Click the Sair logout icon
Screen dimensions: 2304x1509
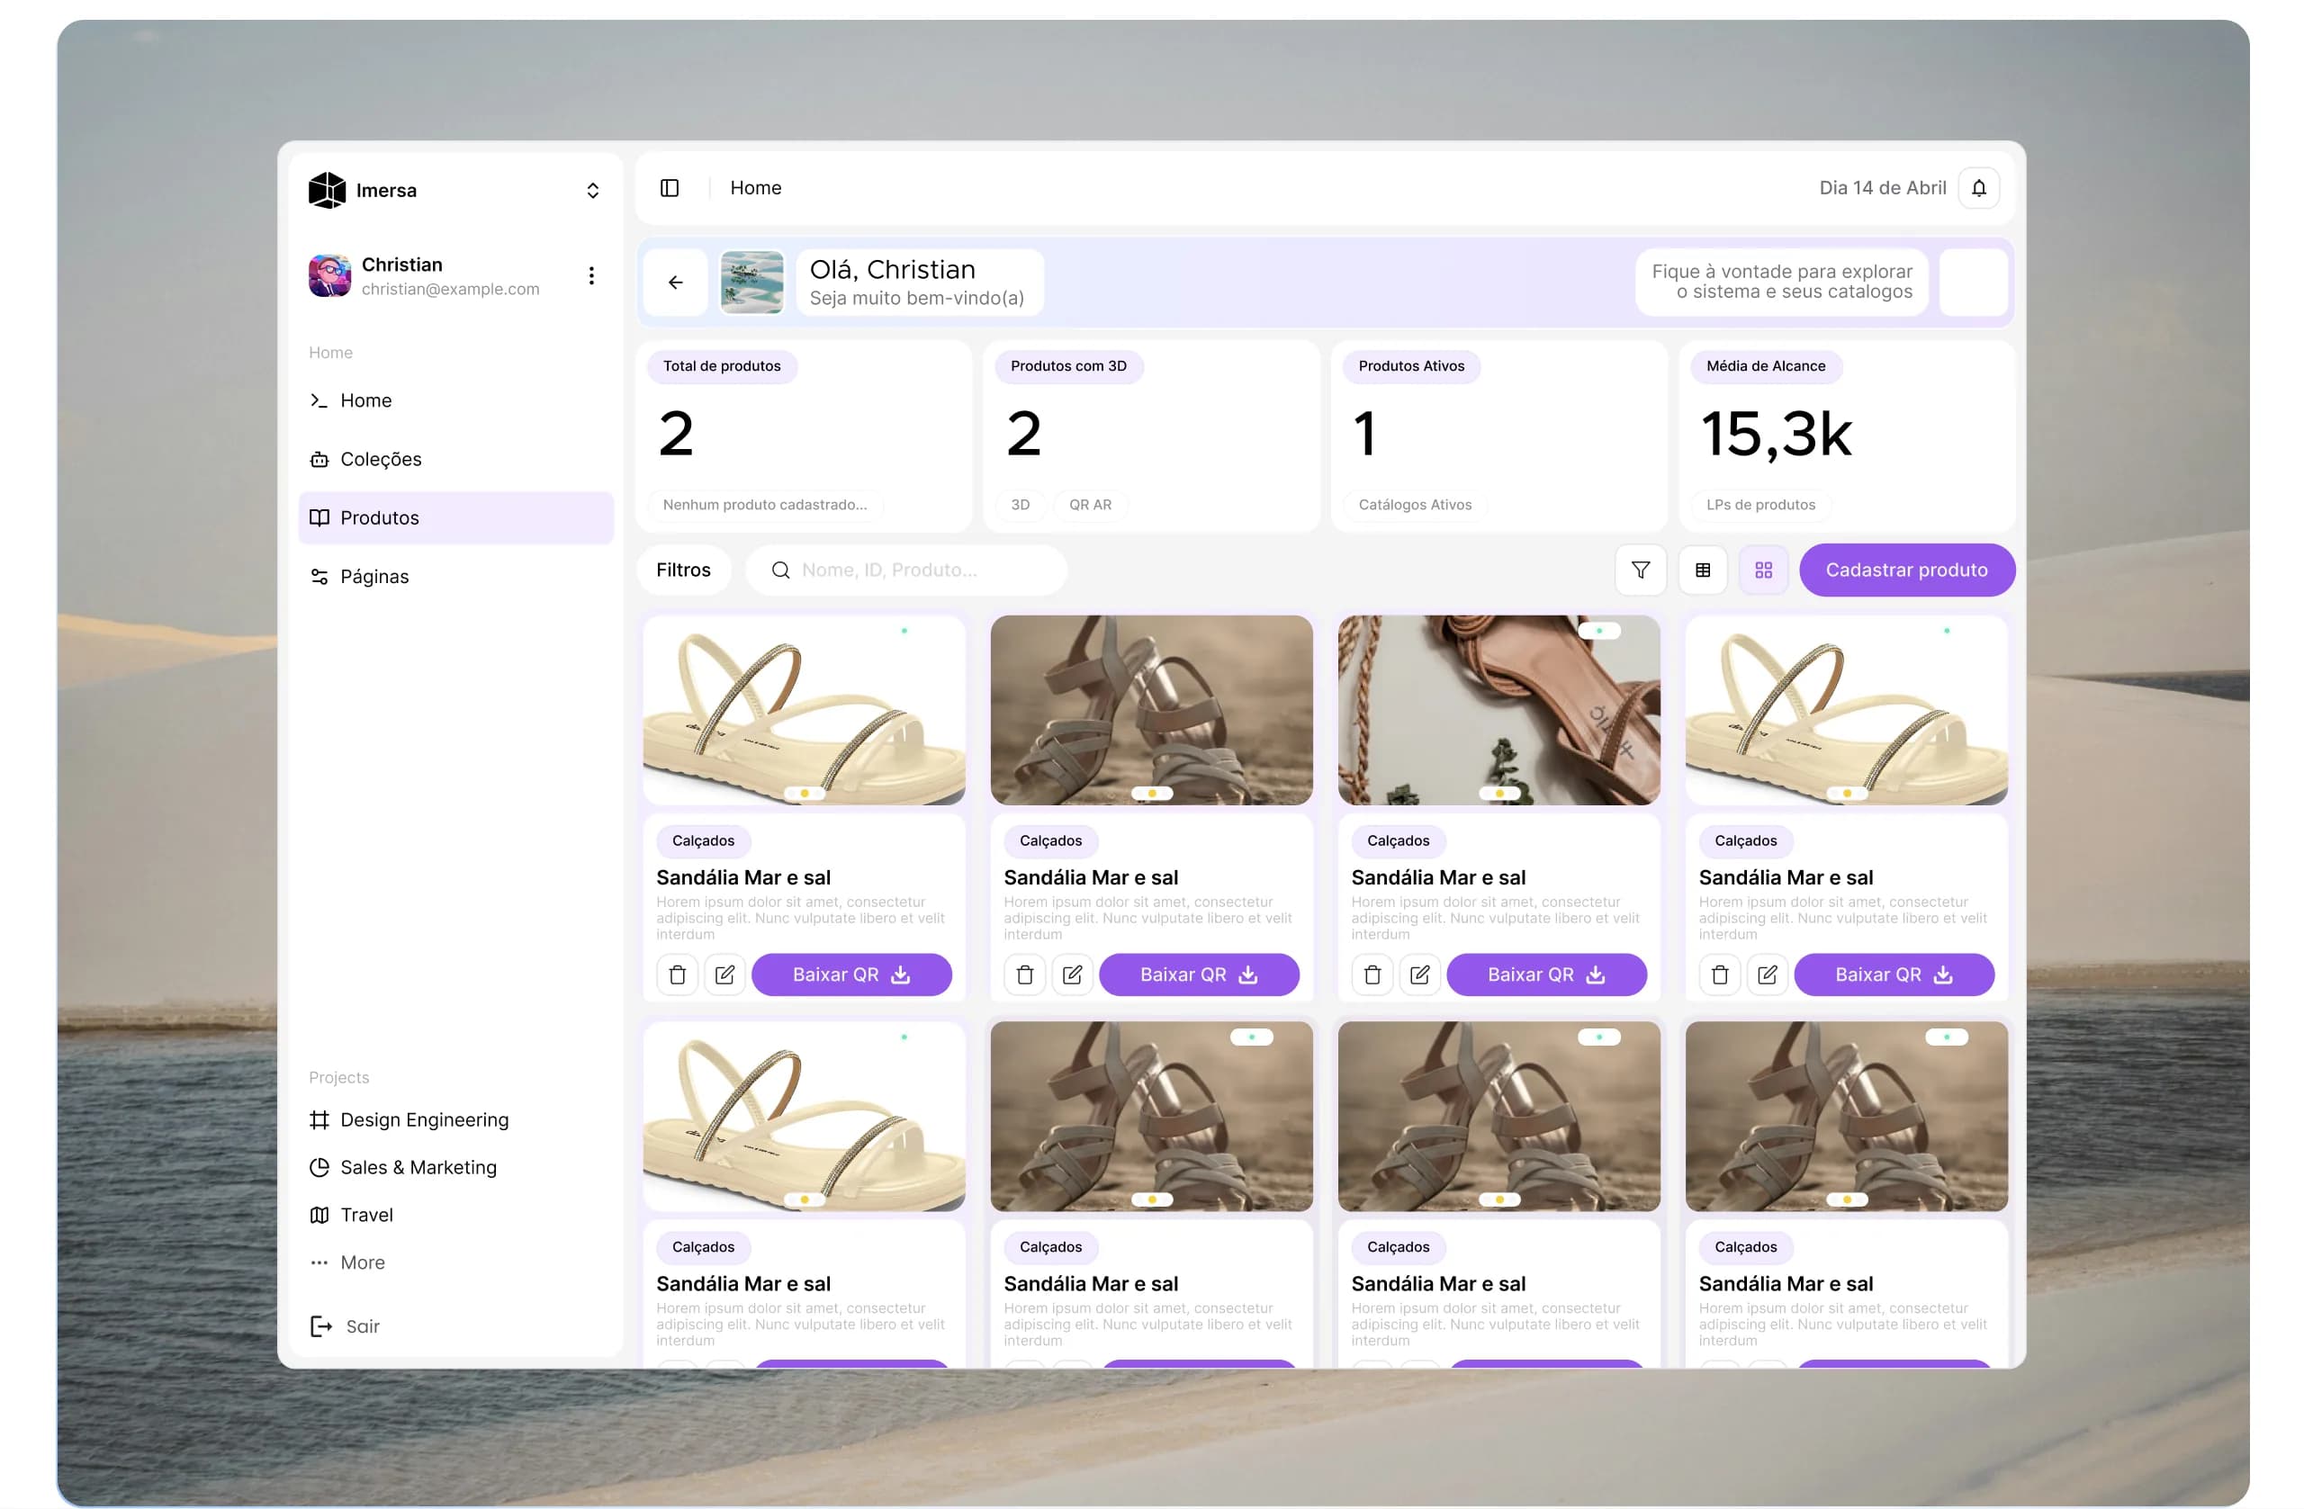point(320,1326)
